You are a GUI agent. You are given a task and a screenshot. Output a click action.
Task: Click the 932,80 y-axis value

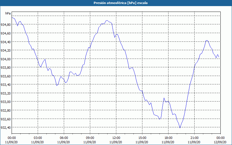(6, 110)
